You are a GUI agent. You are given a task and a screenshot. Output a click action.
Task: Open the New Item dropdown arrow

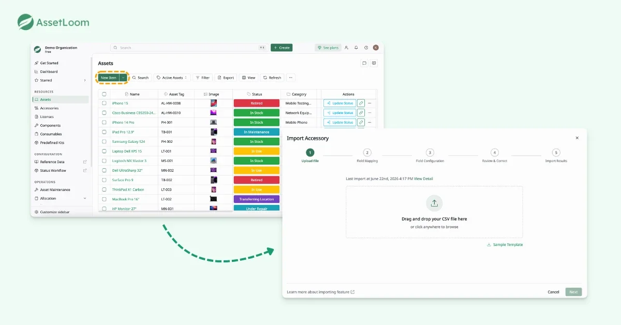click(x=123, y=78)
